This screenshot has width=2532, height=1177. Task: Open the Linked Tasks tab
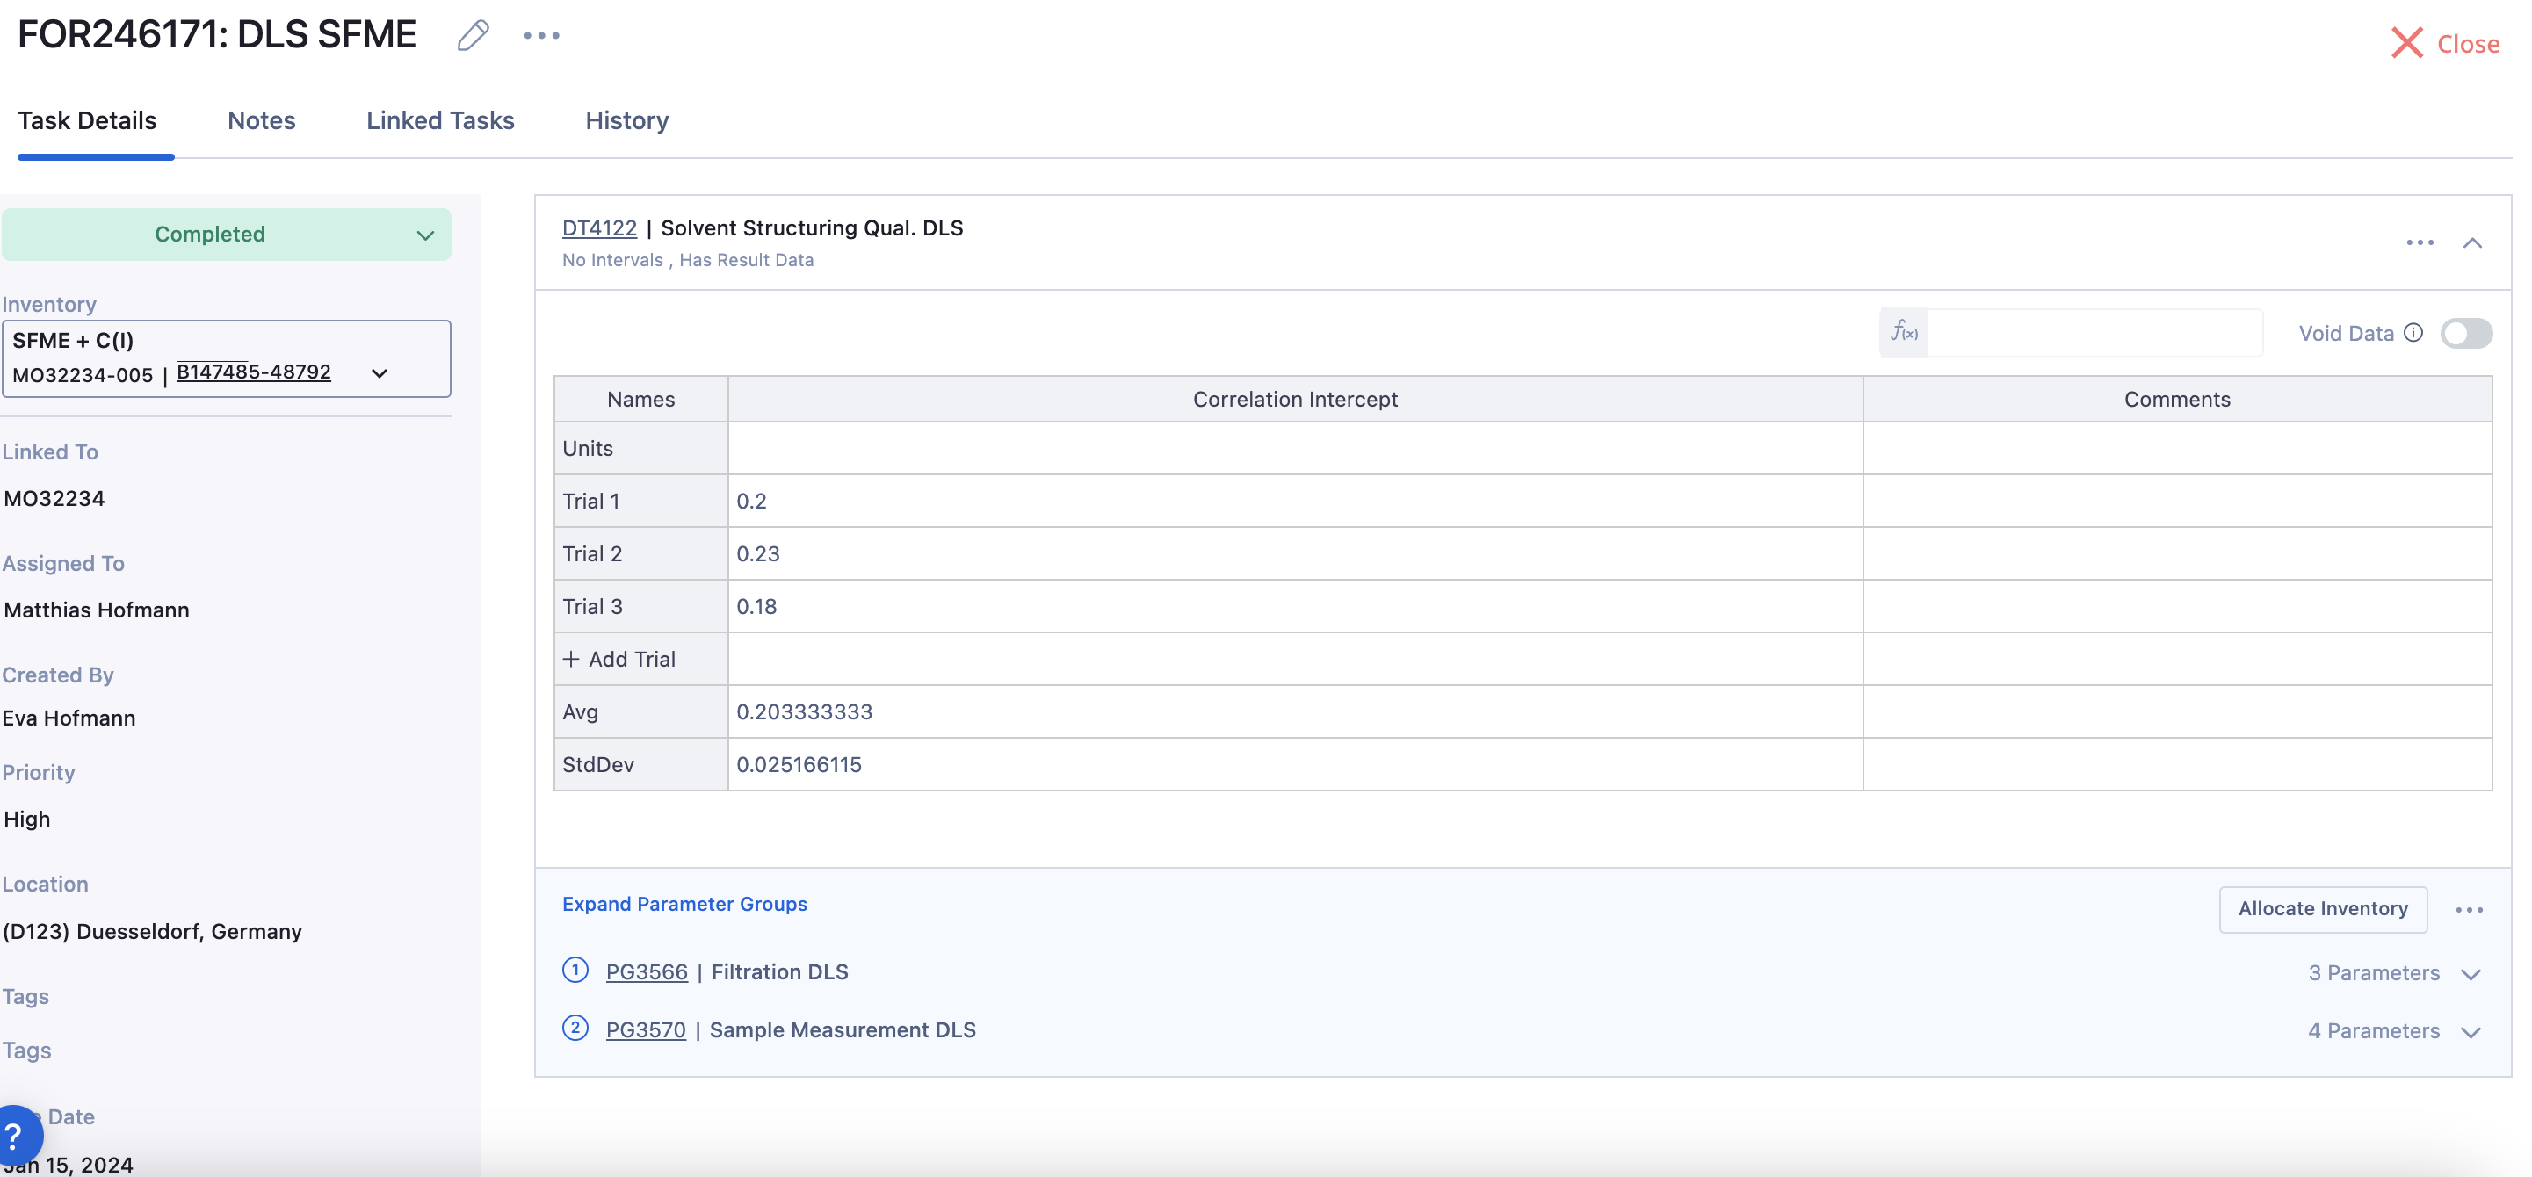point(439,121)
